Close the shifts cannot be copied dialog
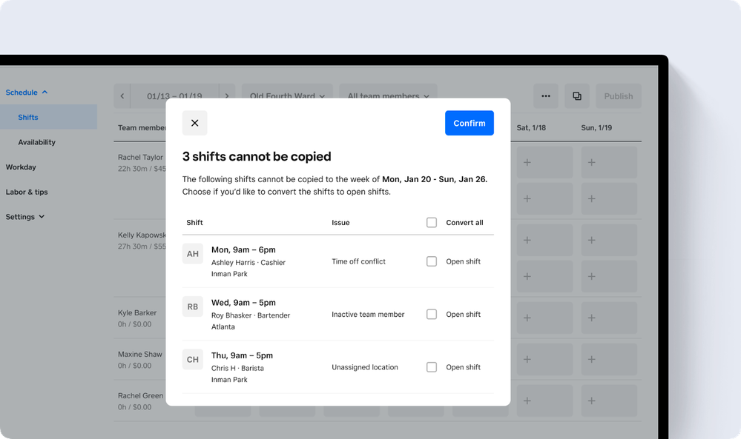The width and height of the screenshot is (741, 439). pos(194,123)
